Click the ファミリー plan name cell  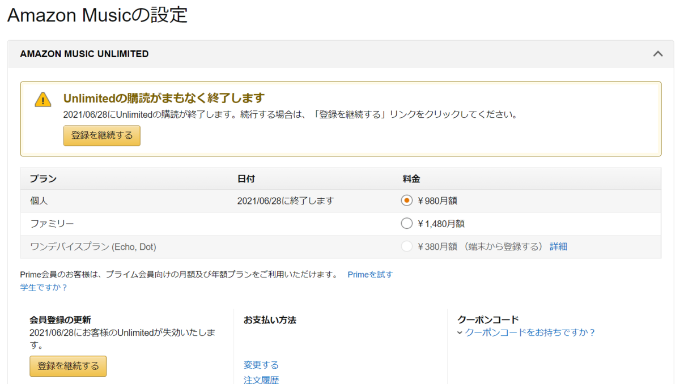pos(52,224)
